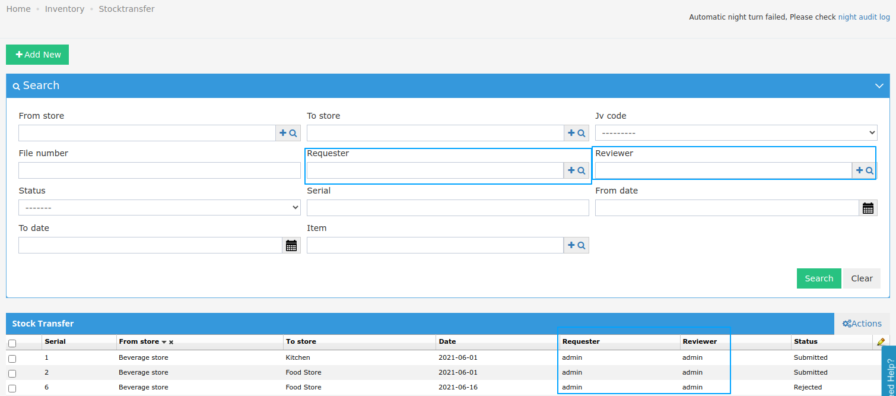
Task: Sort by Serial column header
Action: pyautogui.click(x=55, y=341)
